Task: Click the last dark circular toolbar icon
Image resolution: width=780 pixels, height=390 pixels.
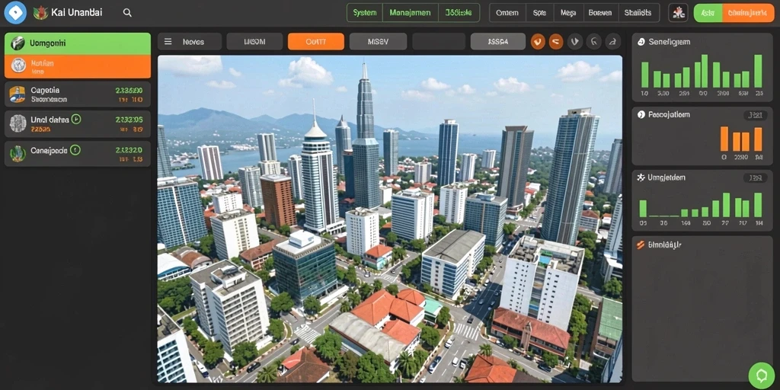Action: coord(613,42)
